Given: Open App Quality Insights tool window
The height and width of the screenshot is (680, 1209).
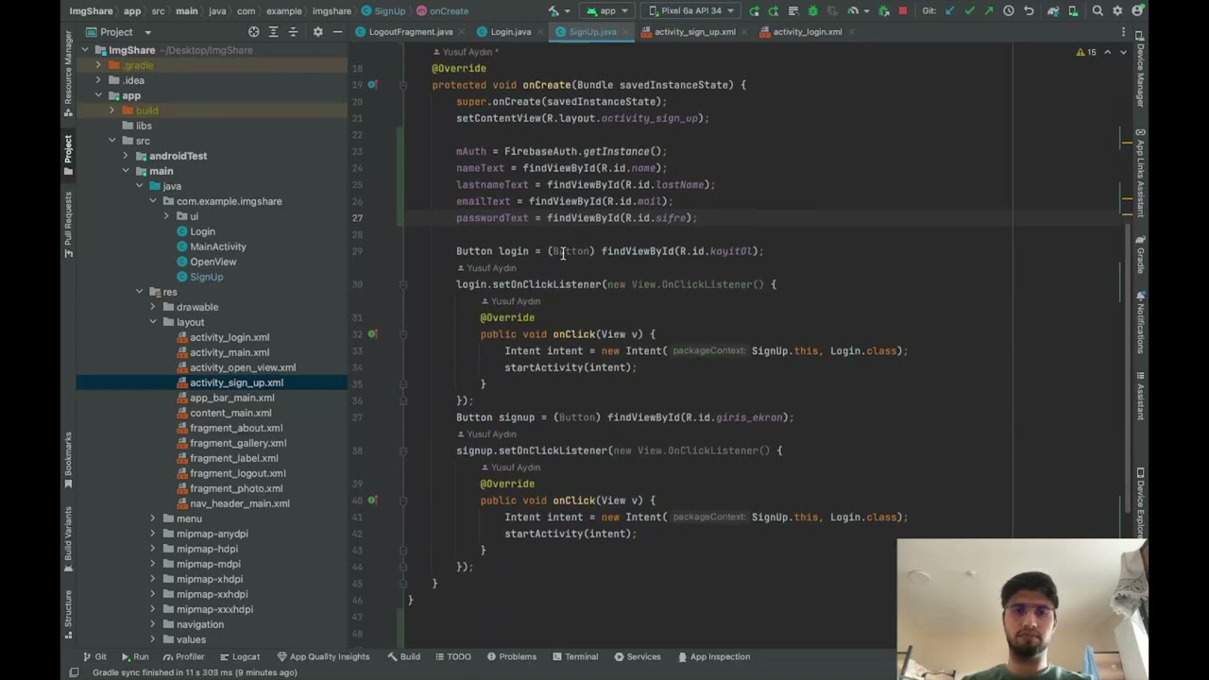Looking at the screenshot, I should 323,657.
